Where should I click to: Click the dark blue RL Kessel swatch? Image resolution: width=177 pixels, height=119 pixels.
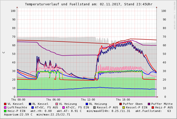[x=30, y=104]
